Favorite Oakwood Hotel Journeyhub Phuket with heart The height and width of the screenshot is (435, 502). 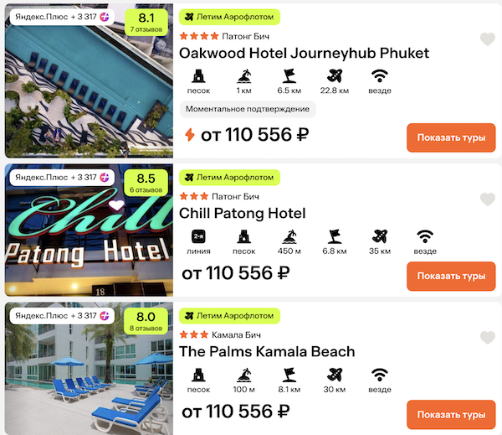488,39
